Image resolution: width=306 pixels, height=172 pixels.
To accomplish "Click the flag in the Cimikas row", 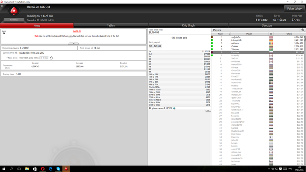I will (271, 46).
